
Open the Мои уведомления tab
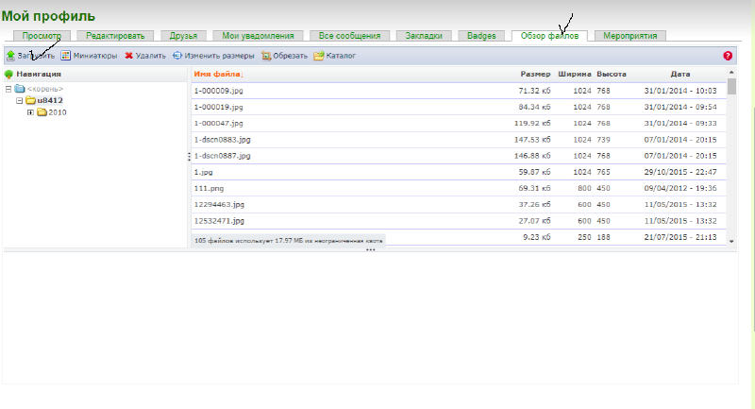(x=258, y=36)
